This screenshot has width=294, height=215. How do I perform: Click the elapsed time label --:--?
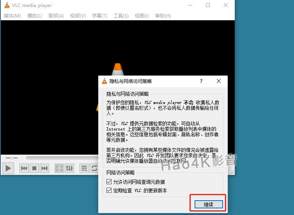click(12, 158)
